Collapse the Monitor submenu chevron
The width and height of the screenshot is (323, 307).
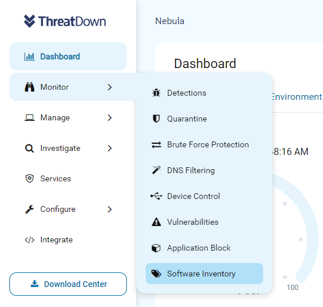110,87
